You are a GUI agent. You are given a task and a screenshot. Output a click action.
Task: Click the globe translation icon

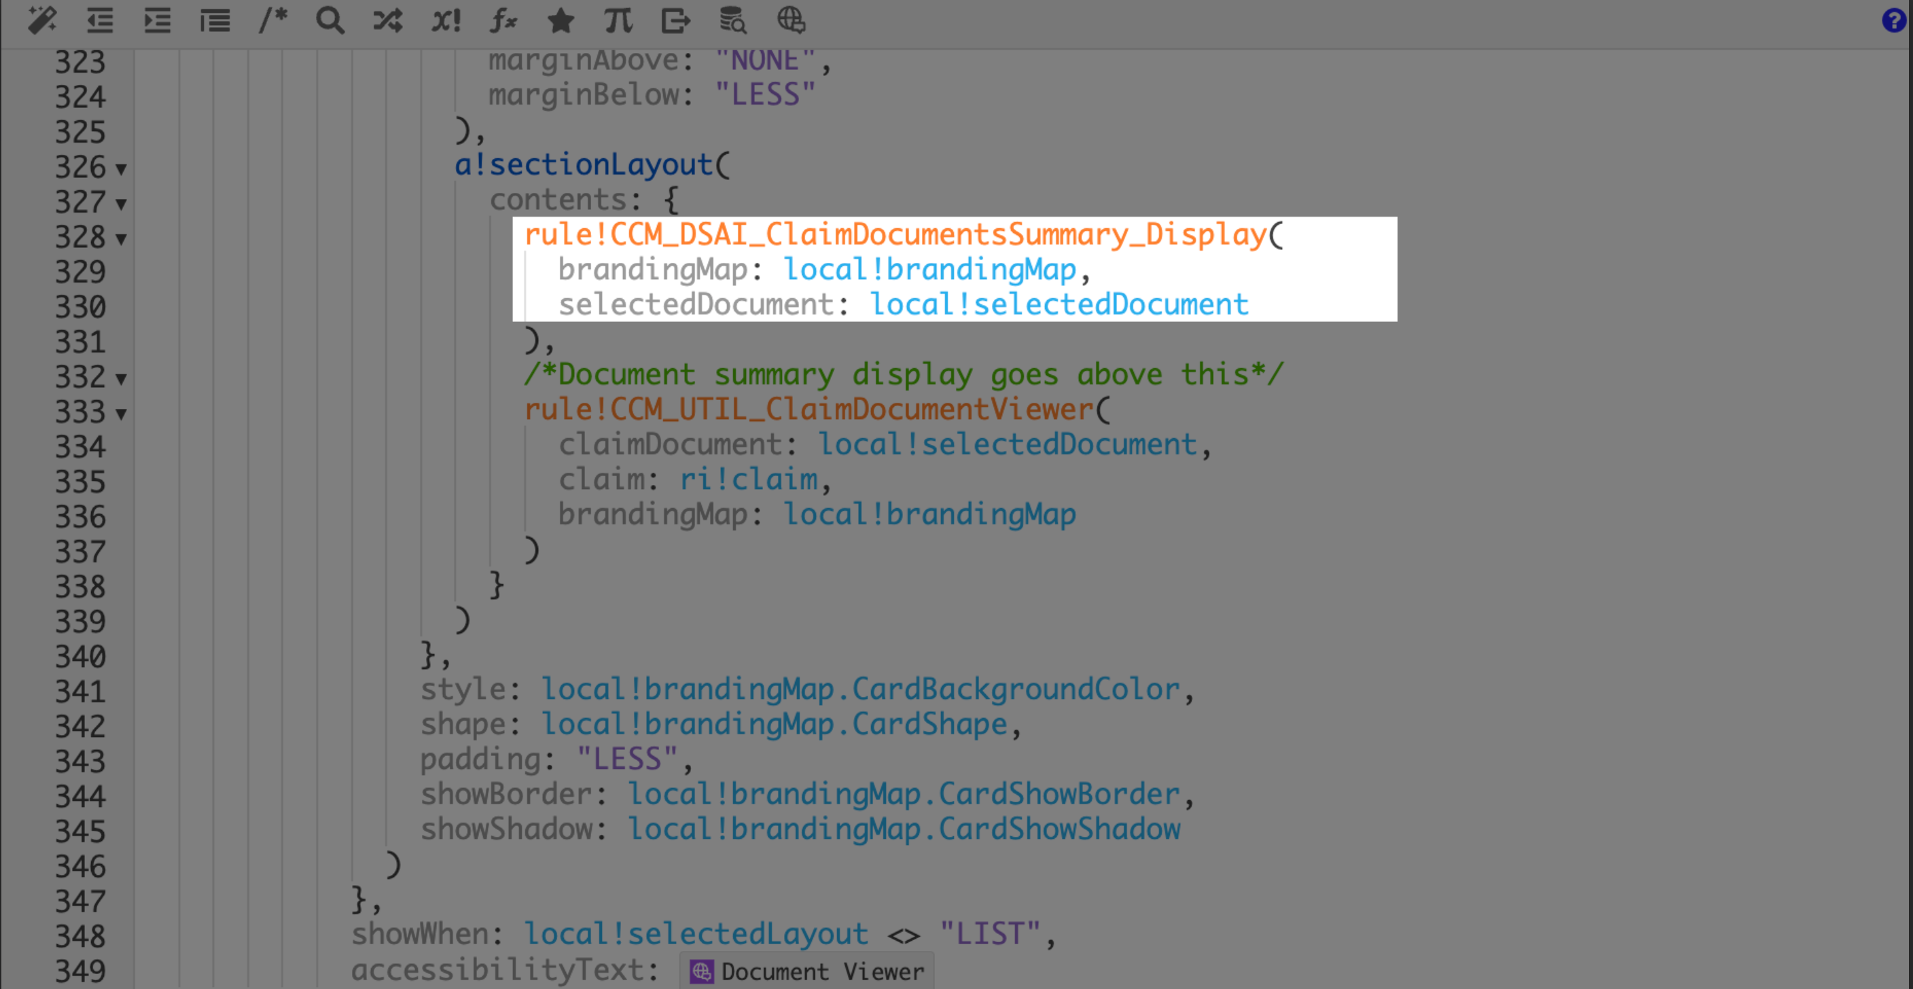[x=791, y=20]
